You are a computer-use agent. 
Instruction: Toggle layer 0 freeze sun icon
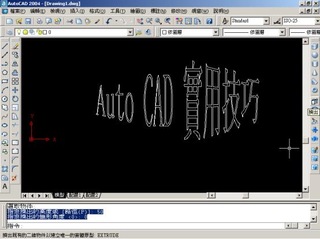[x=25, y=32]
